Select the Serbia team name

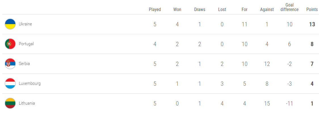(24, 64)
